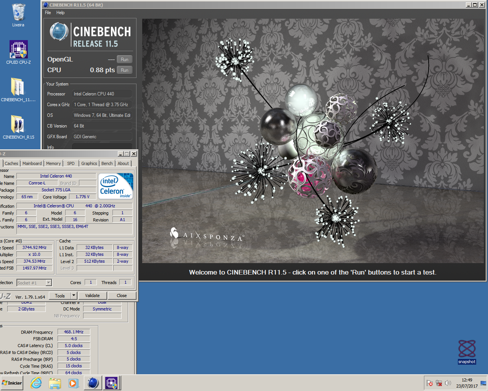Switch to the Caches tab in CPU-Z
This screenshot has width=488, height=391.
[x=11, y=163]
